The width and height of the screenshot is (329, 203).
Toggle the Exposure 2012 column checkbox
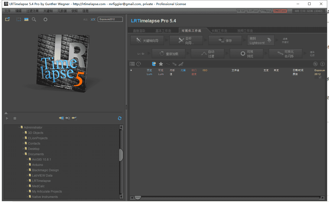(x=320, y=77)
